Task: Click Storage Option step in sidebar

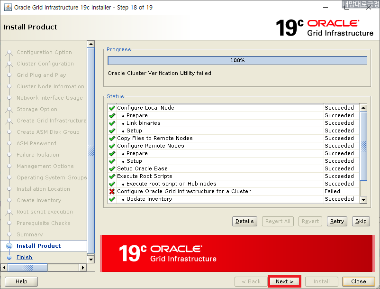Action: click(37, 109)
